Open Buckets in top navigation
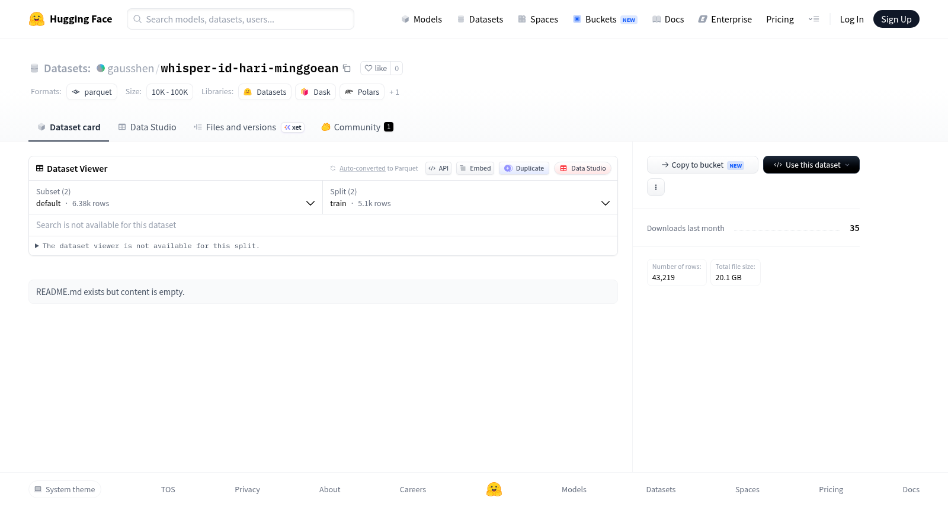Image resolution: width=948 pixels, height=510 pixels. 605,19
